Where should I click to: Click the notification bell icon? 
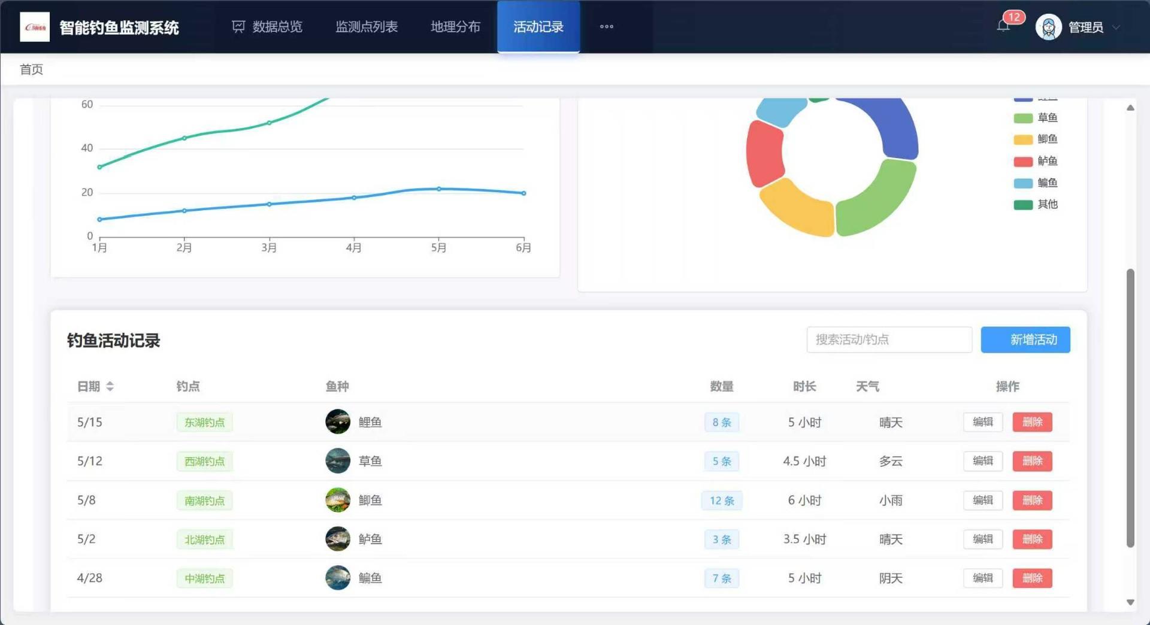1003,26
